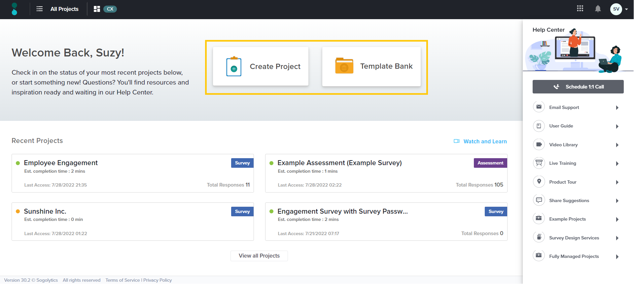Click Survey tag on Sunshine Inc.
Viewport: 634px width, 284px height.
(x=242, y=211)
